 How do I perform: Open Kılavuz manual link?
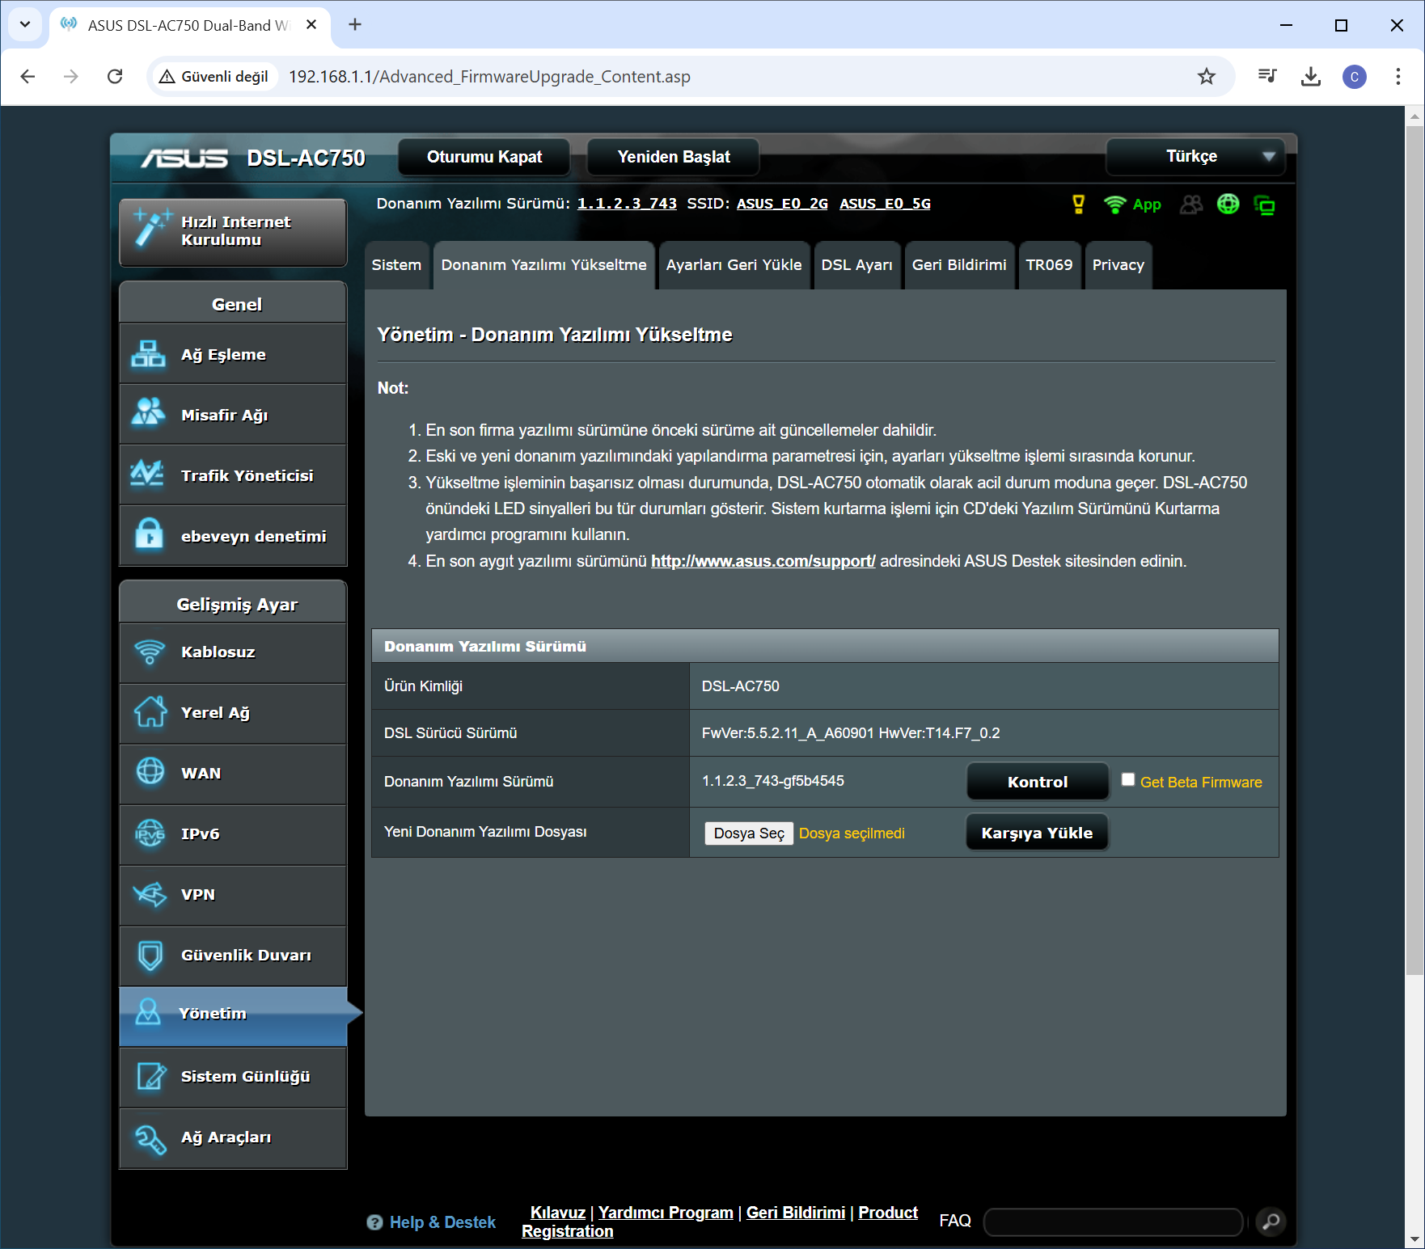coord(557,1213)
